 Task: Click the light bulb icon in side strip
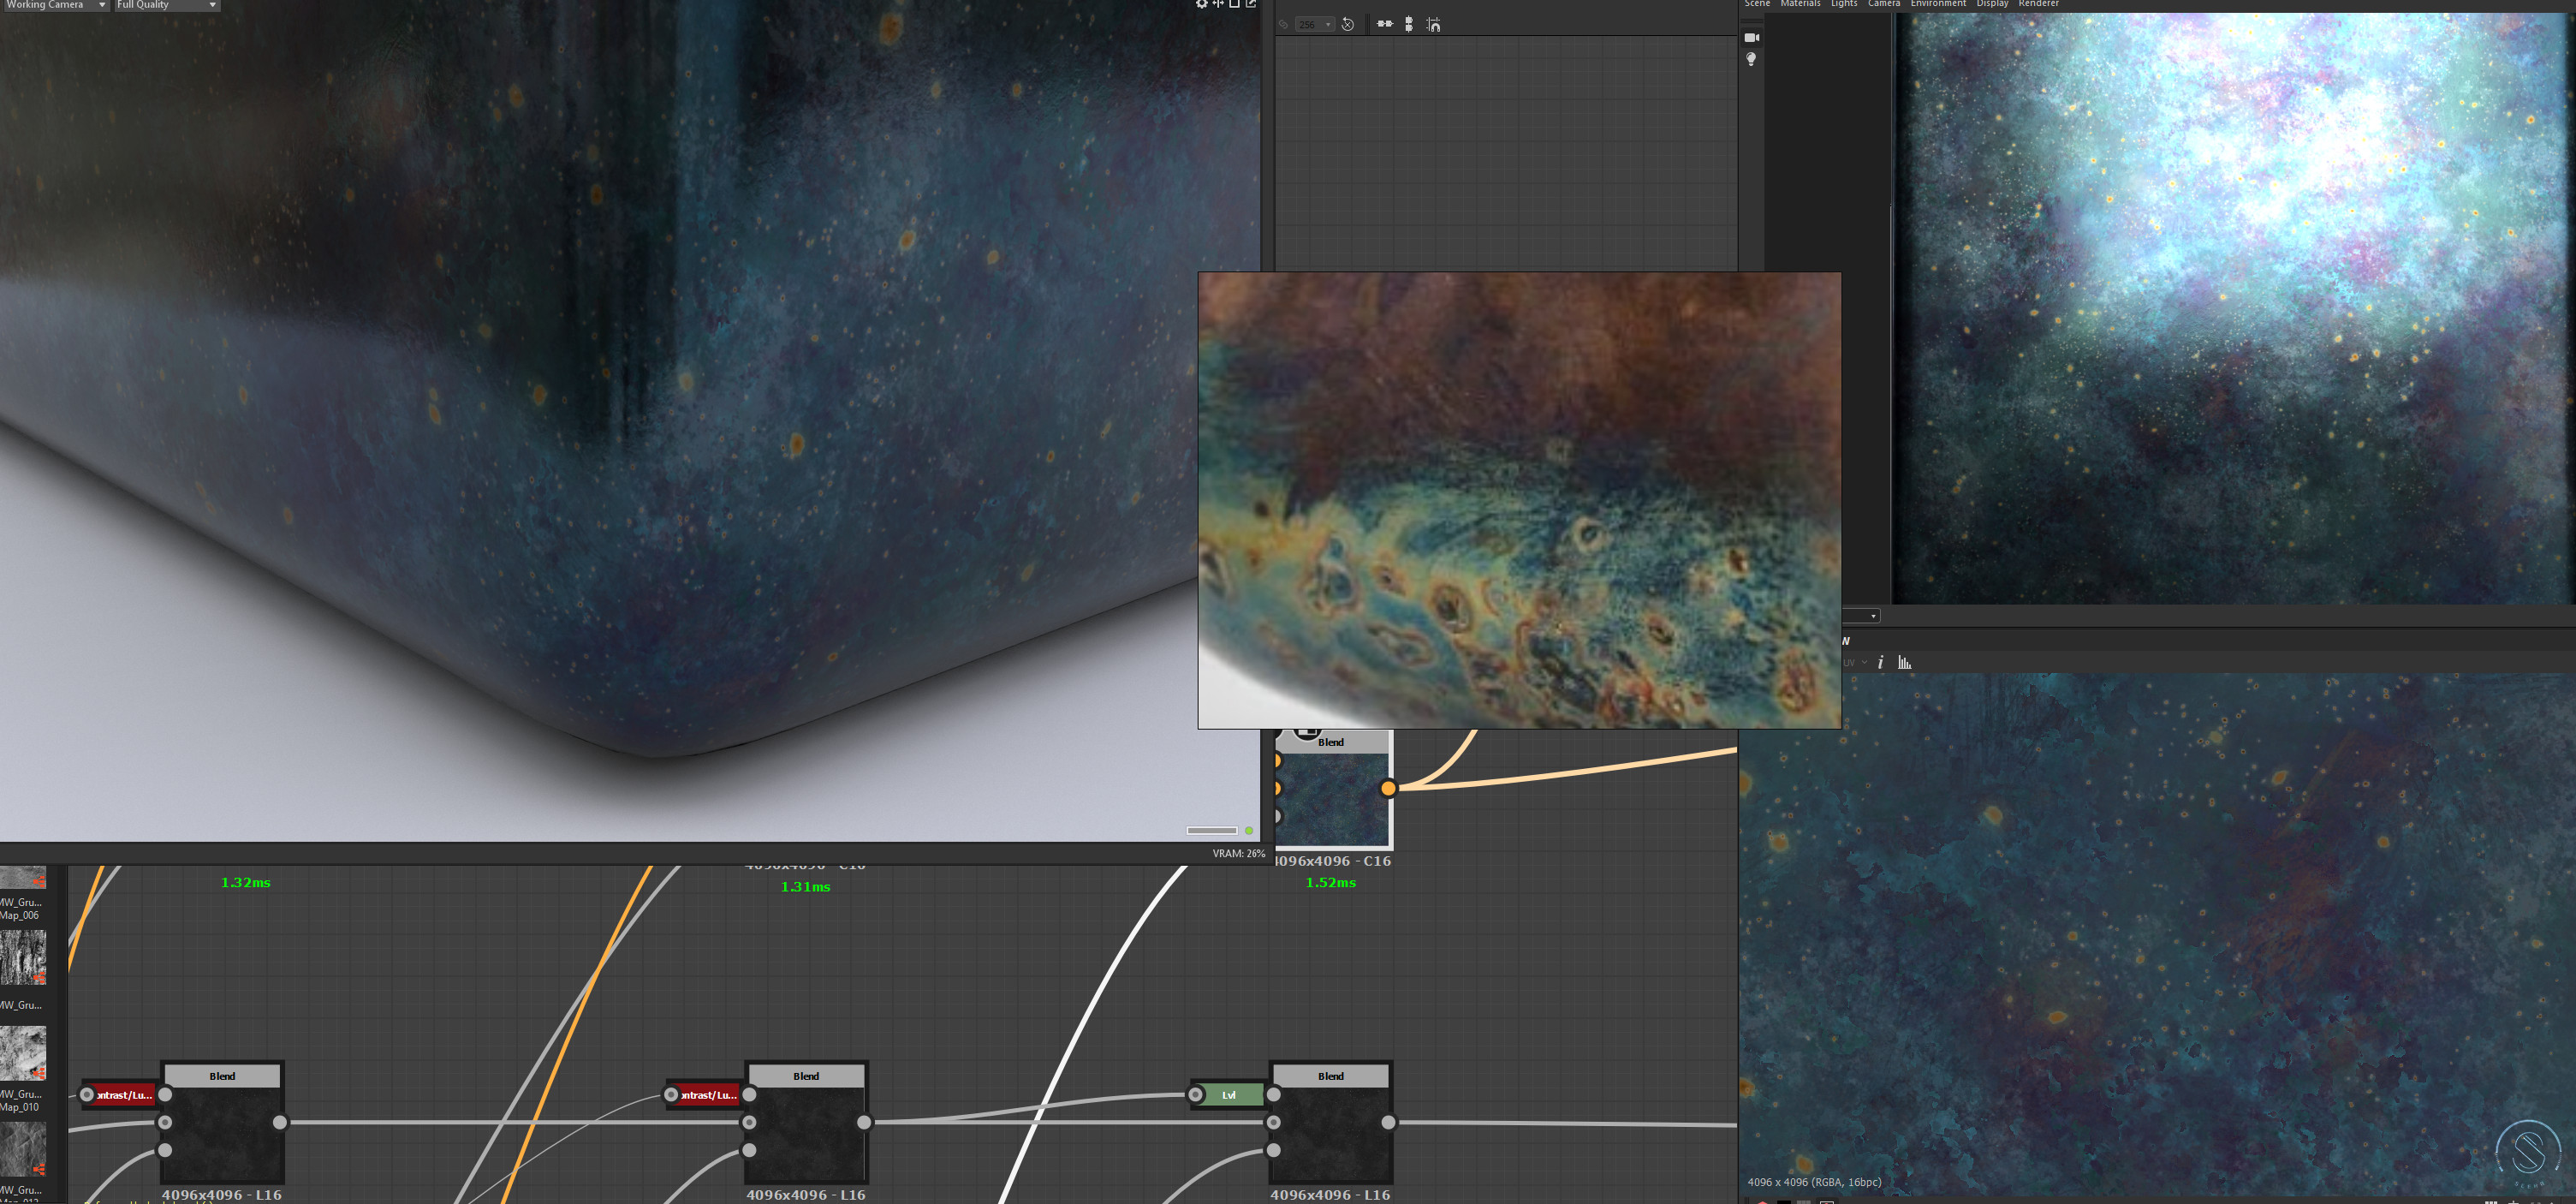(1751, 60)
